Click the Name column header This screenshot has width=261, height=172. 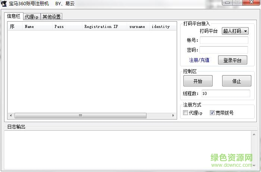tap(37, 26)
